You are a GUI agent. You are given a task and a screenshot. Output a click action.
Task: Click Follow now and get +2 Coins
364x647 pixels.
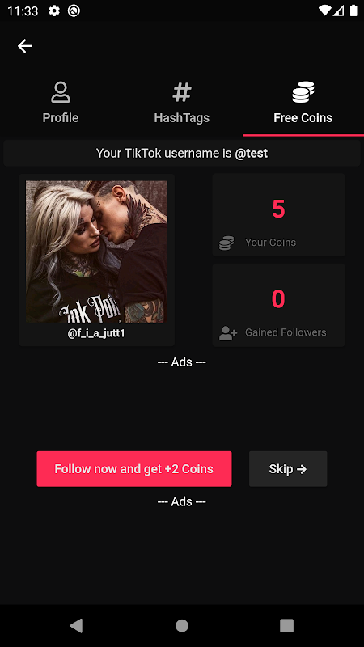(134, 469)
